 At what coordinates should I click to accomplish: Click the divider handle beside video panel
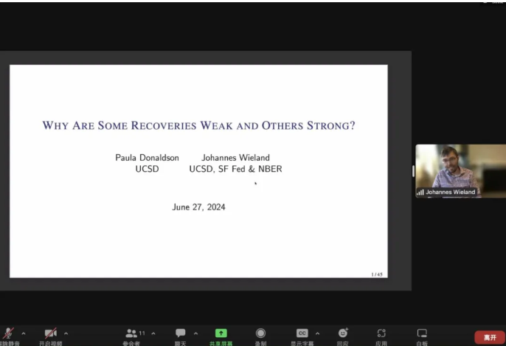(x=413, y=171)
